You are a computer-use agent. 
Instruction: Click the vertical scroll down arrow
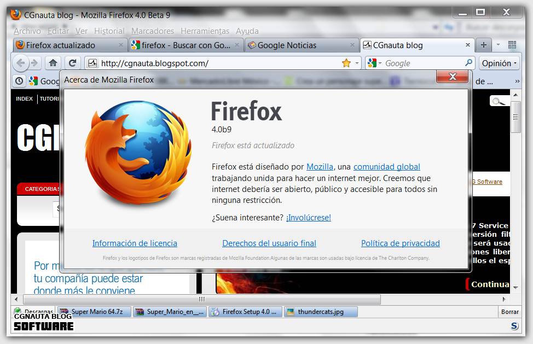pos(515,288)
